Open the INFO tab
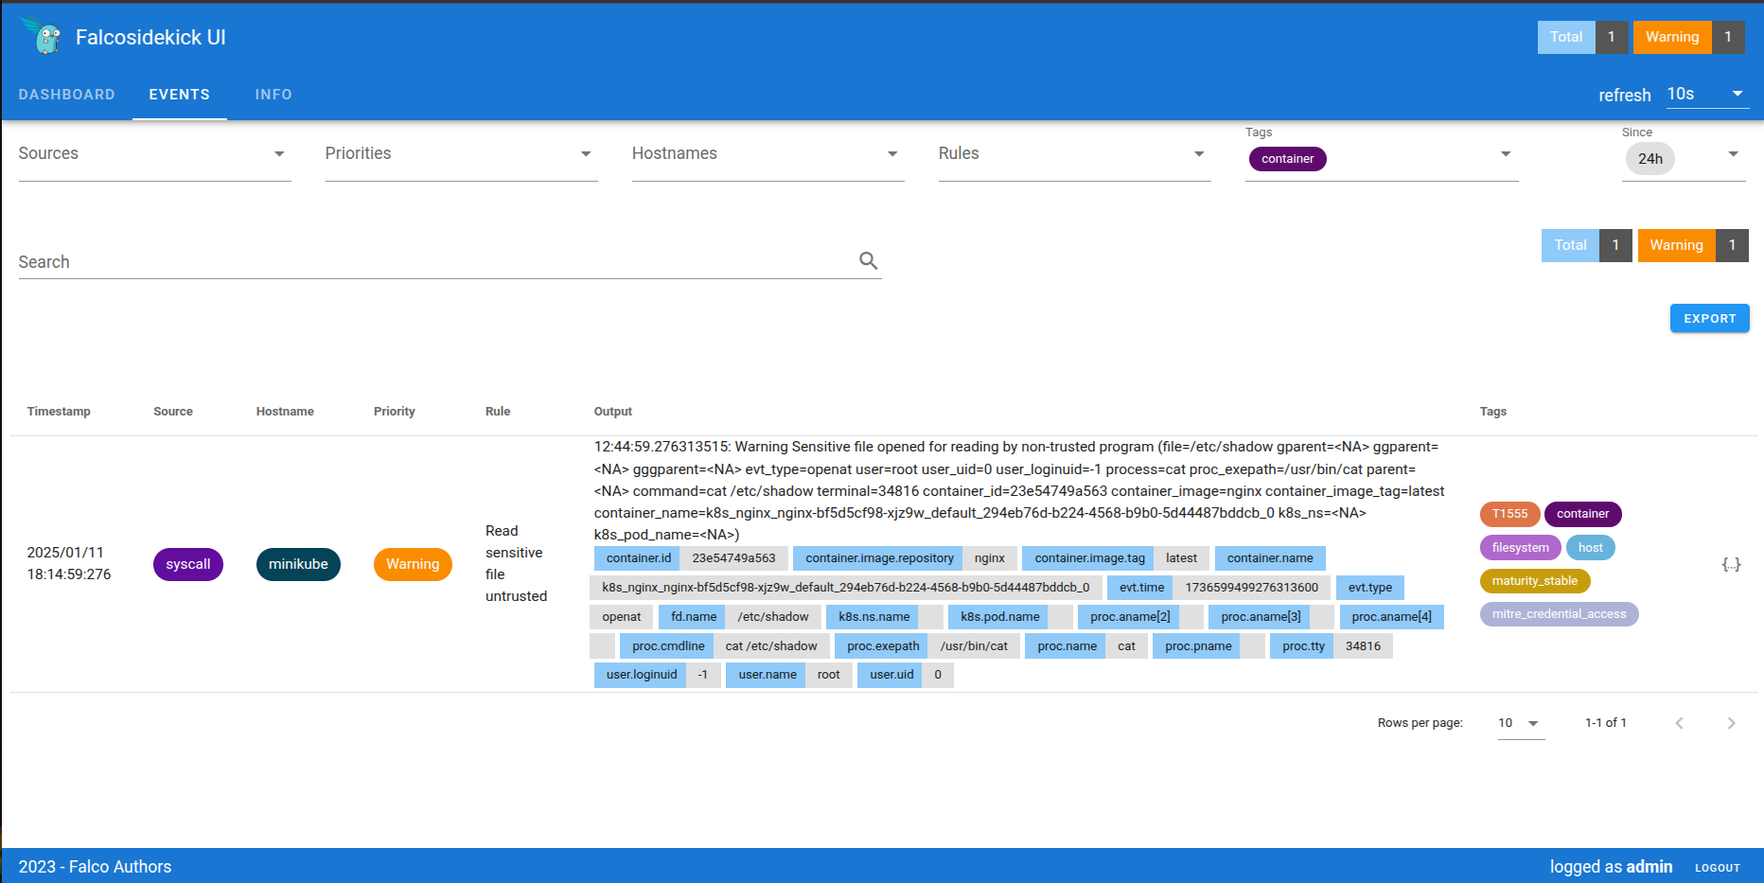Screen dimensions: 1764x883 click(x=273, y=94)
